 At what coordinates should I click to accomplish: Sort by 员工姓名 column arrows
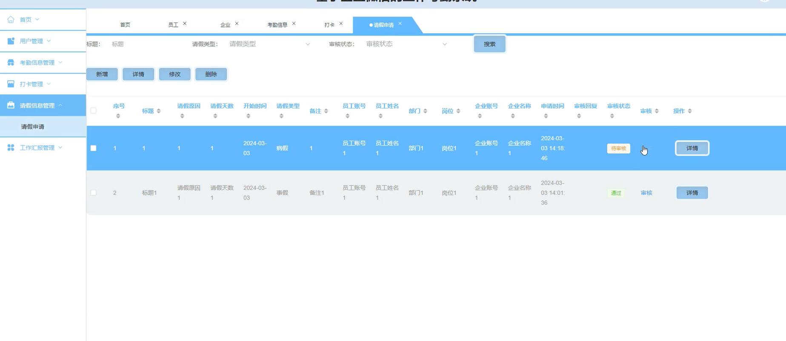[x=381, y=116]
